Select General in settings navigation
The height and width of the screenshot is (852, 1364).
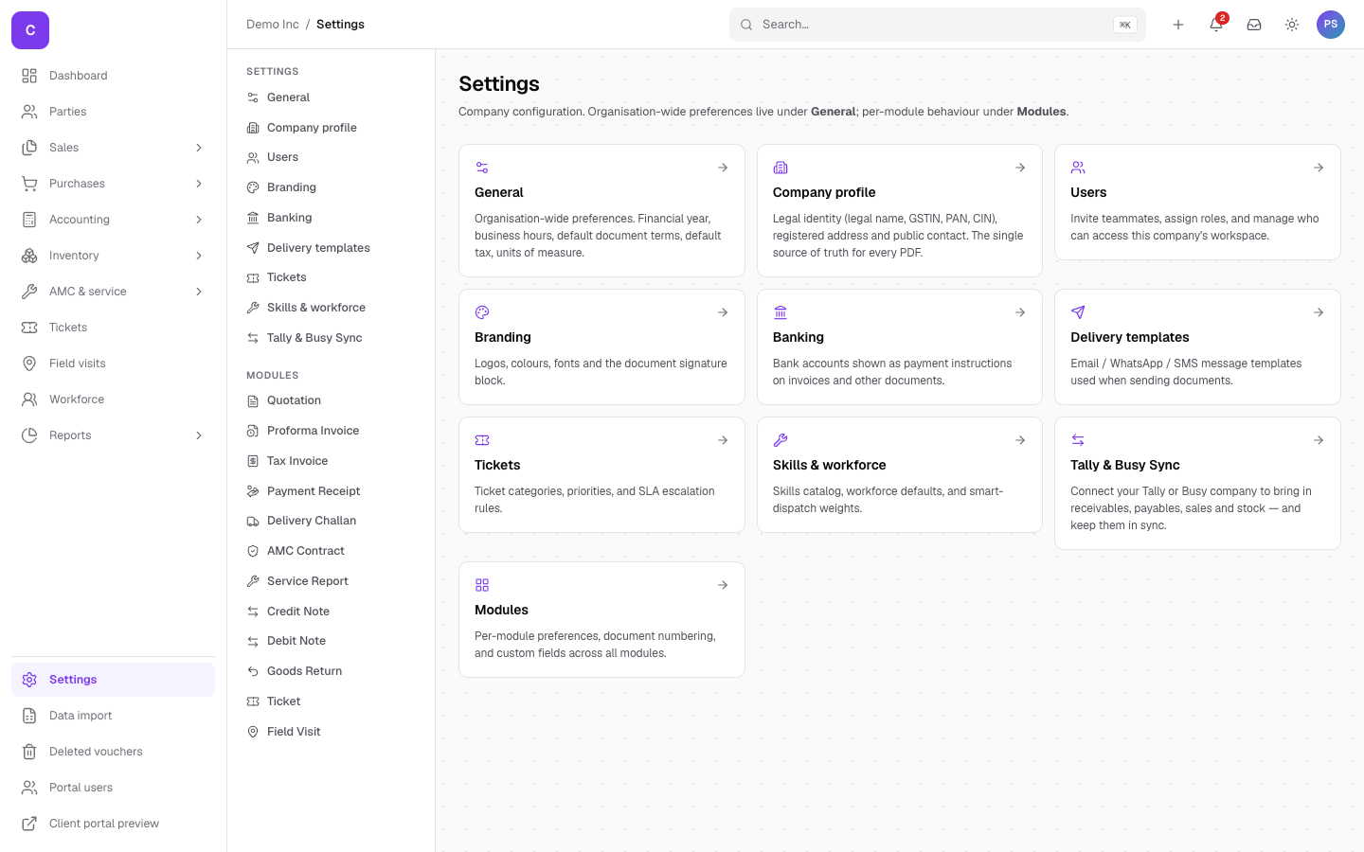click(331, 98)
